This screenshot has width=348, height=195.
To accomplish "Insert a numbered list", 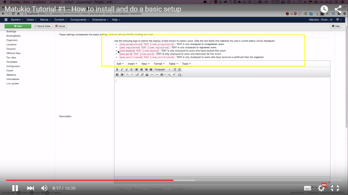I will coord(180,70).
